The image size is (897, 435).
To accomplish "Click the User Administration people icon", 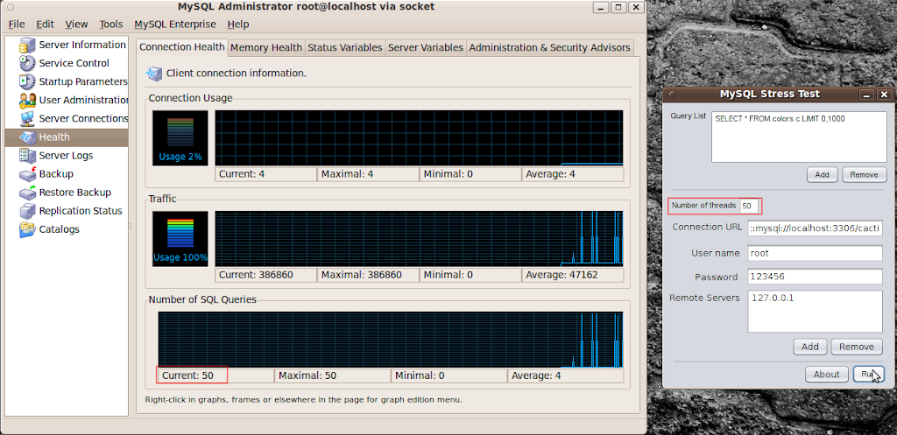I will pos(27,100).
